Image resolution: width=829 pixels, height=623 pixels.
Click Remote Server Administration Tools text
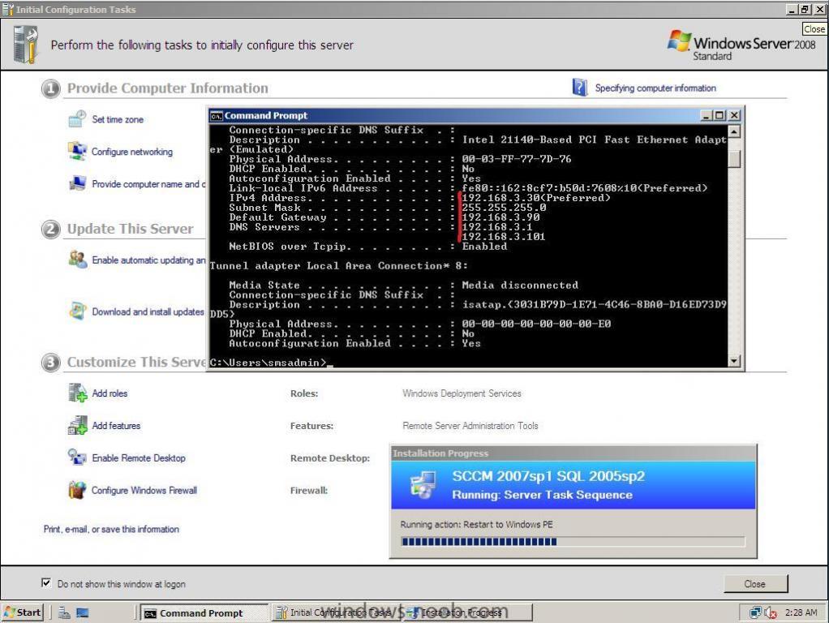pyautogui.click(x=470, y=426)
